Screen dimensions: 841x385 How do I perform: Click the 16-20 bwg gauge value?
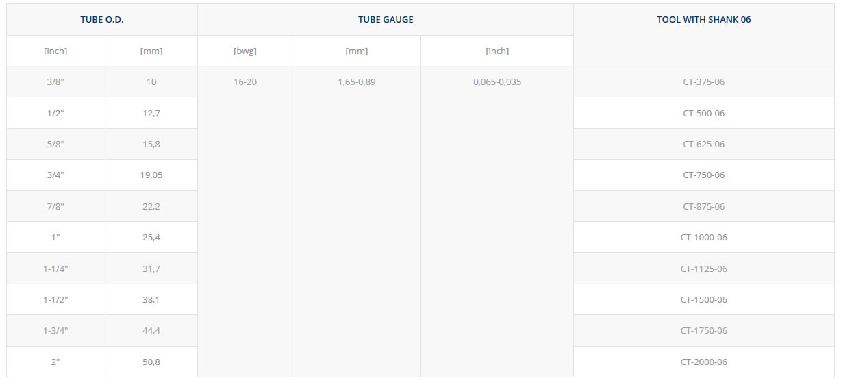tap(245, 82)
